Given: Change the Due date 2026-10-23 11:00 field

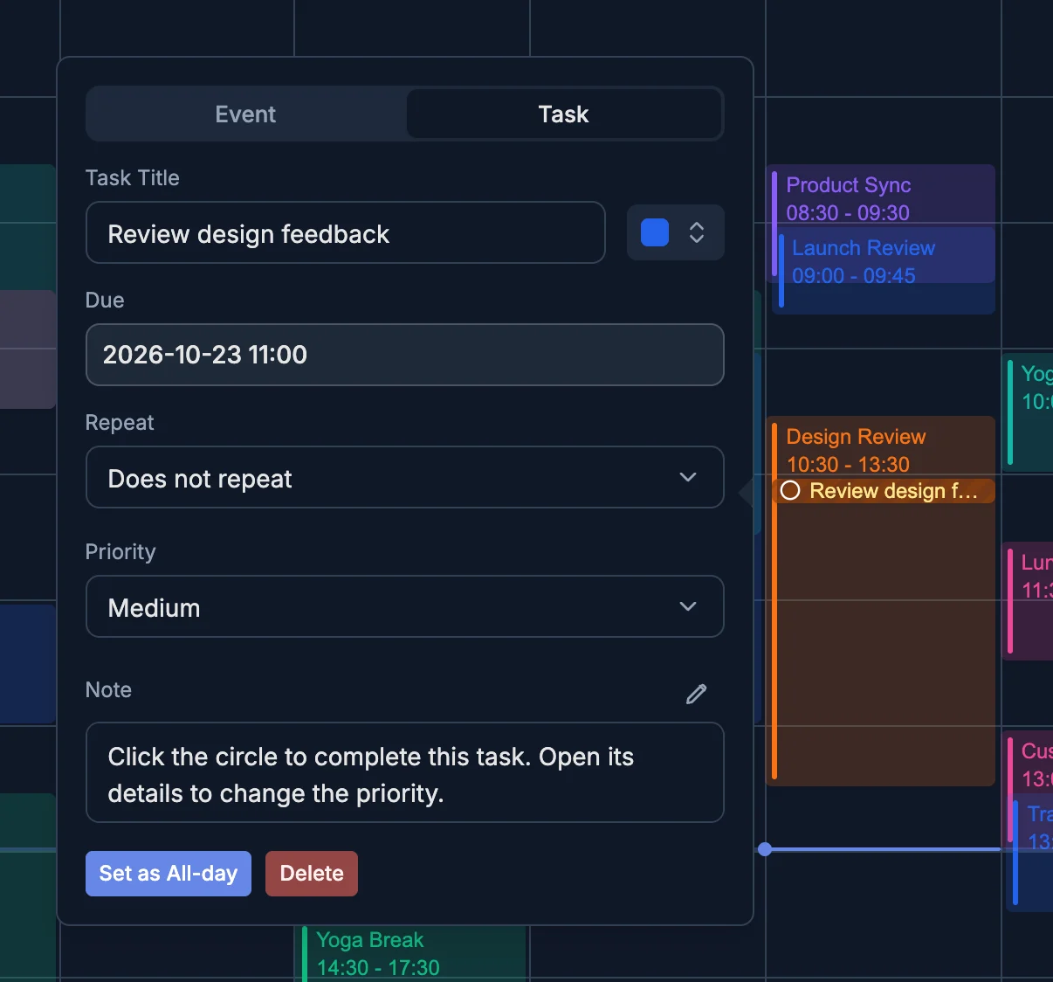Looking at the screenshot, I should [405, 355].
